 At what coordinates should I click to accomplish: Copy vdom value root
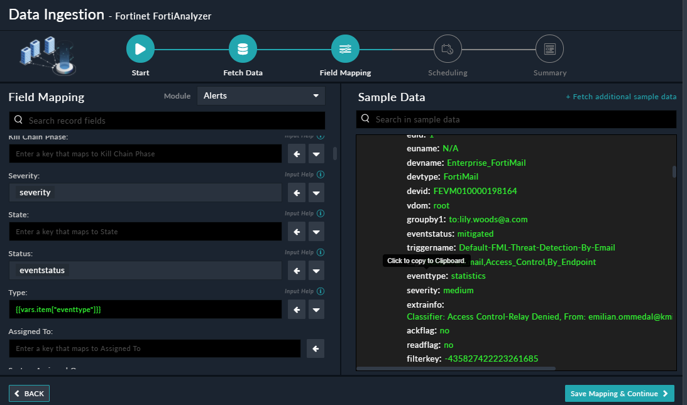441,205
